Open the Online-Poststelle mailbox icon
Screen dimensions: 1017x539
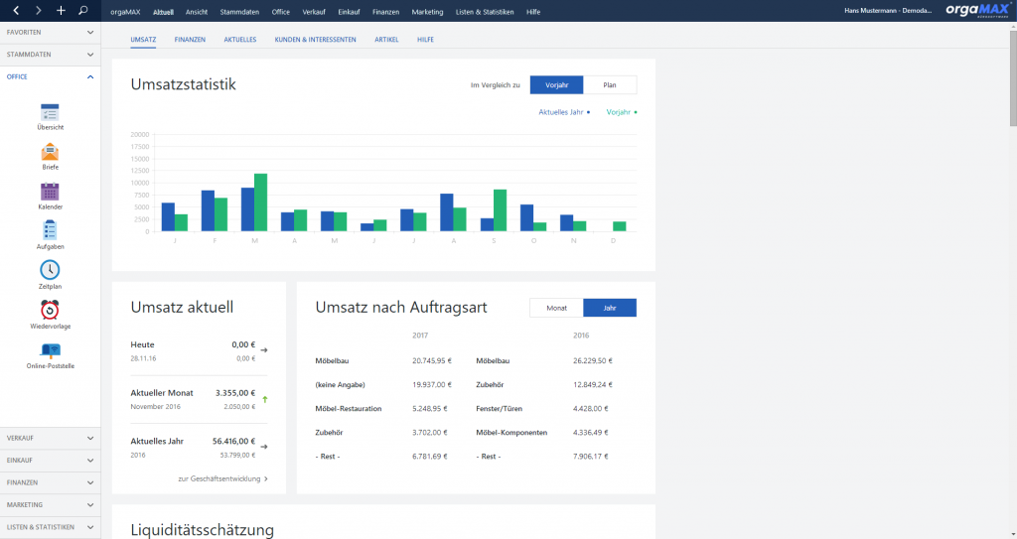pos(50,351)
